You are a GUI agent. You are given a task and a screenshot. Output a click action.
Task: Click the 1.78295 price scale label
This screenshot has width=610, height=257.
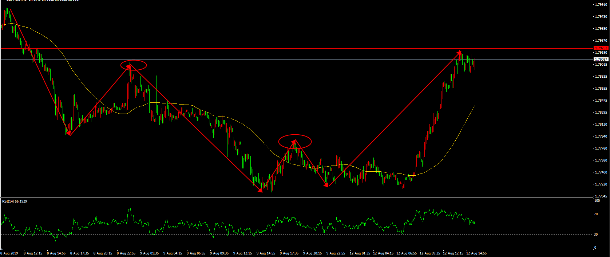coord(601,113)
